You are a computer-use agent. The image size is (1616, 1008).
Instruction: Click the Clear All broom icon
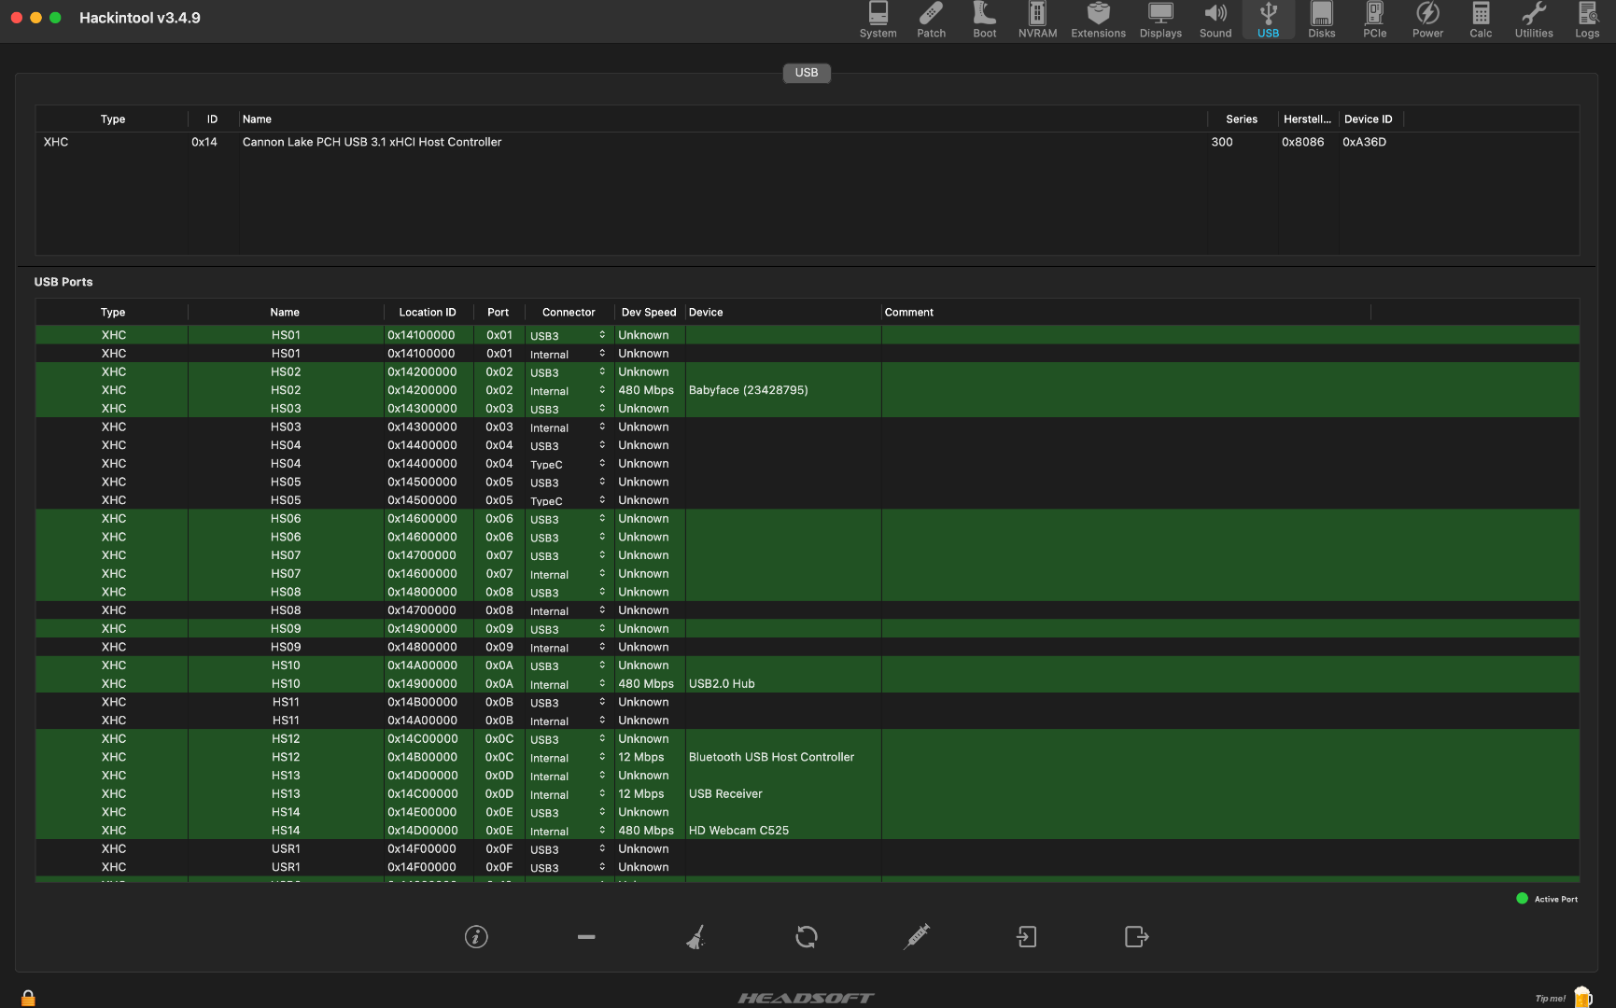point(696,936)
